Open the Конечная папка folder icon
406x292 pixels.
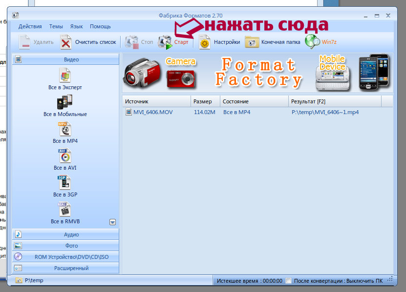(x=252, y=42)
